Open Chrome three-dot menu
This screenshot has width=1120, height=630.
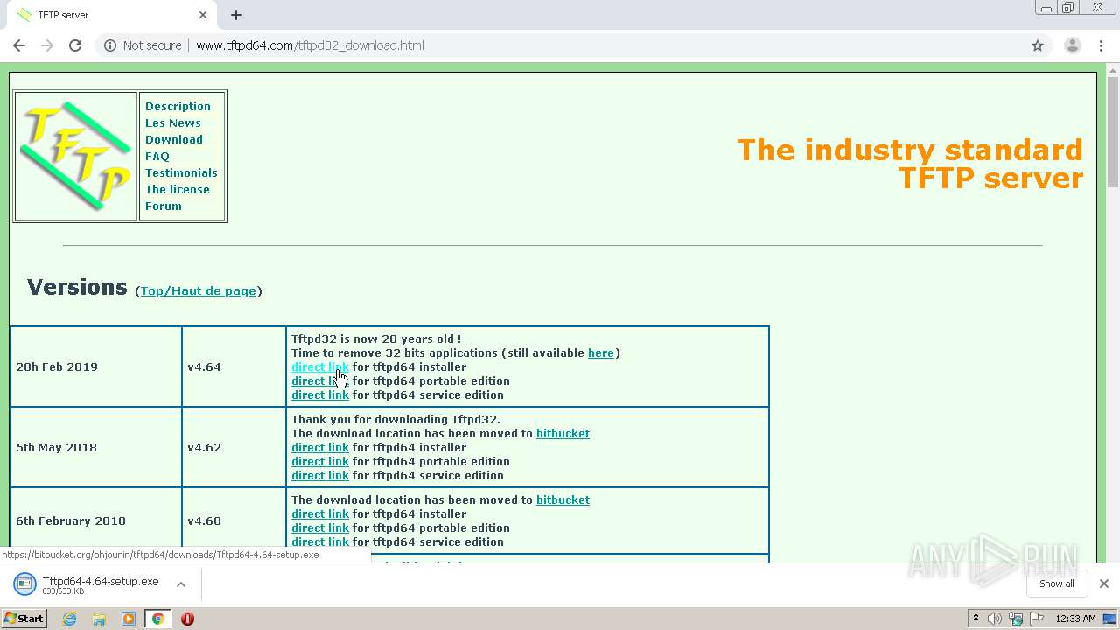1100,45
